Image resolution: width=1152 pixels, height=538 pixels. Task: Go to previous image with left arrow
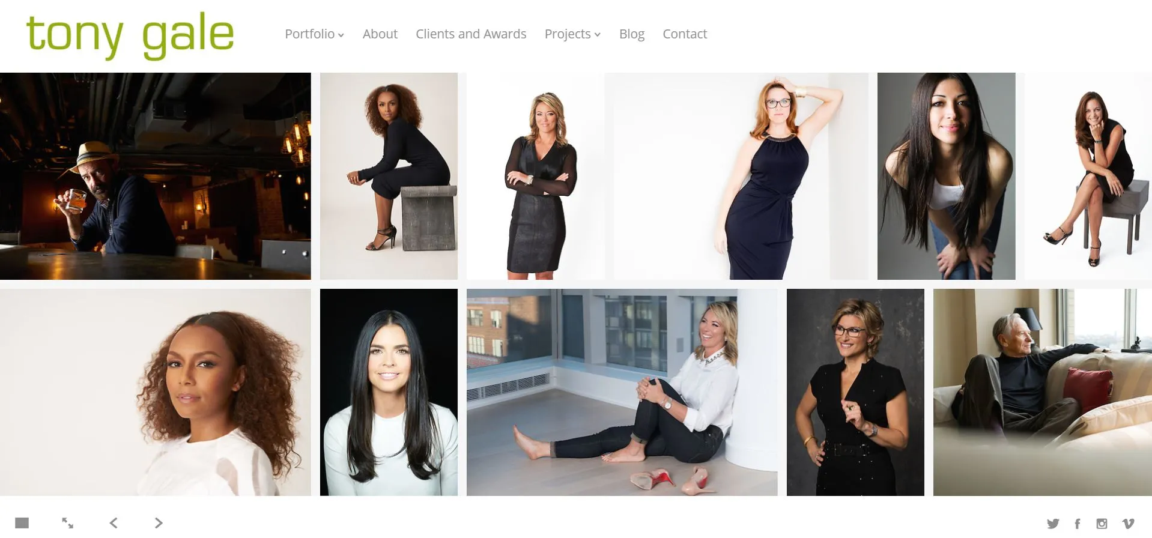pos(114,523)
